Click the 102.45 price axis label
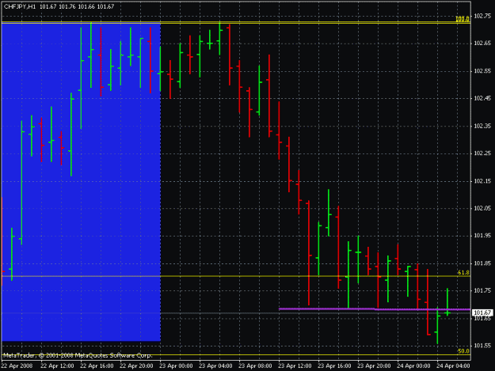 [482, 99]
